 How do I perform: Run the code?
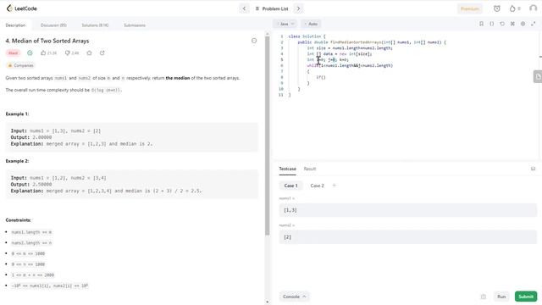tap(501, 297)
